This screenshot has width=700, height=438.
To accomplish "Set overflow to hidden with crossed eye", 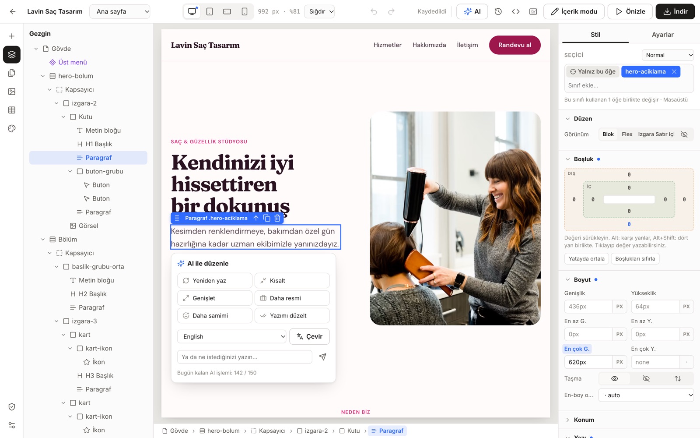I will [646, 378].
